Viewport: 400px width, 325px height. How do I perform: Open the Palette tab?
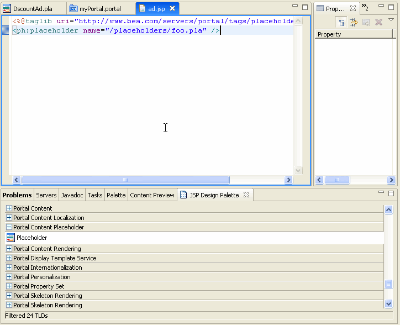pyautogui.click(x=116, y=195)
